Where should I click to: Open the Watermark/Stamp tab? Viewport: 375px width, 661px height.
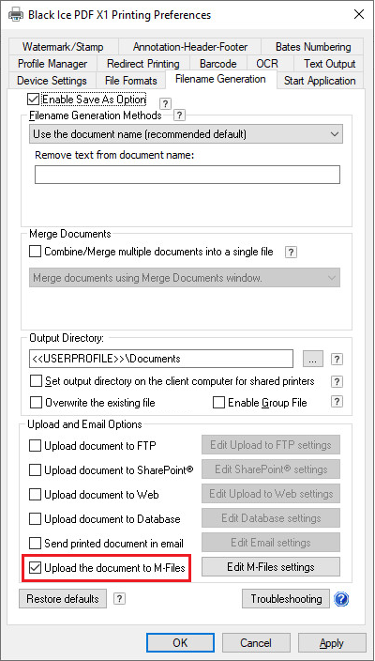(x=63, y=47)
